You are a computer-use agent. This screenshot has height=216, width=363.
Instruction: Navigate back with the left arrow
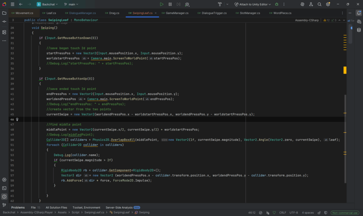click(x=21, y=4)
